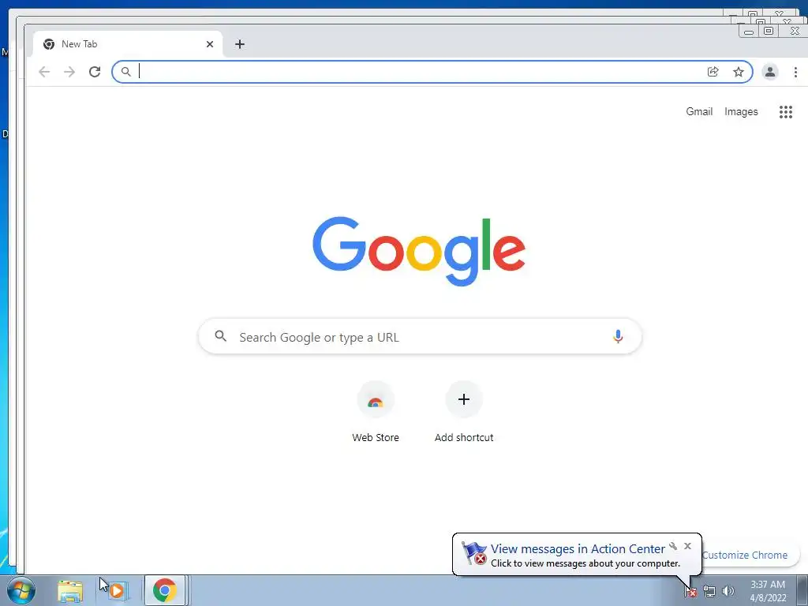Click the Chrome taskbar button
This screenshot has height=606, width=808.
165,590
